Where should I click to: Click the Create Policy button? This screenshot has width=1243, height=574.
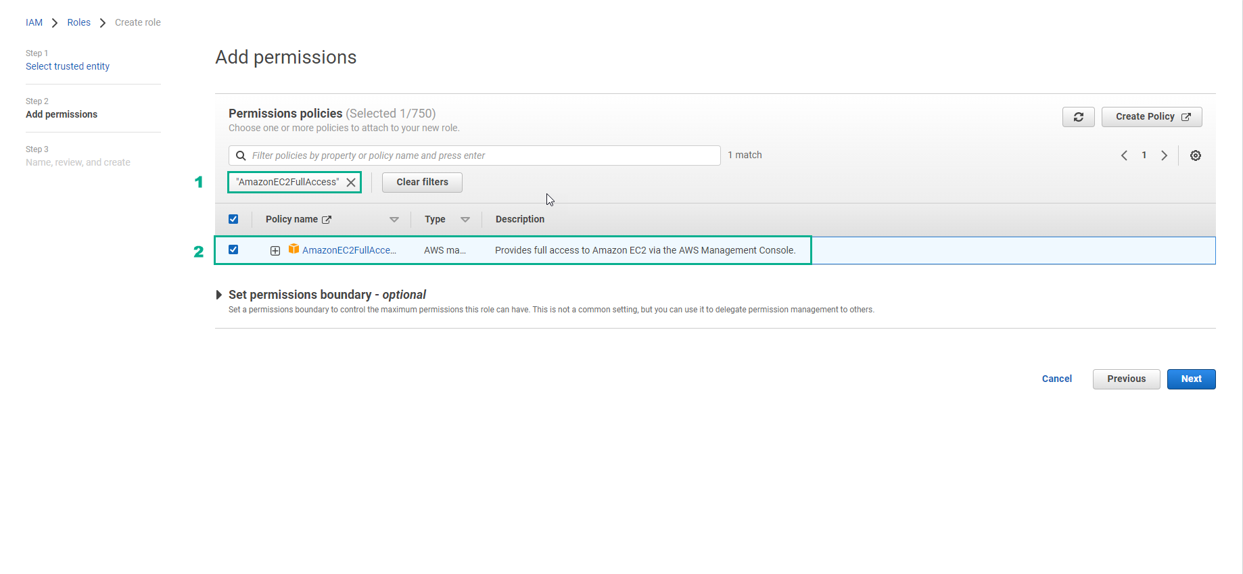pyautogui.click(x=1152, y=117)
